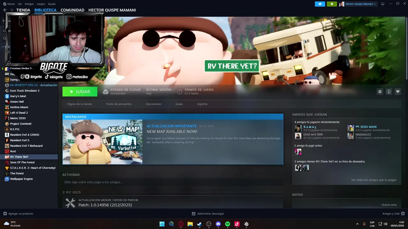Viewport: 408px width, 229px height.
Task: Click the green JUGAR play button
Action: tap(80, 92)
